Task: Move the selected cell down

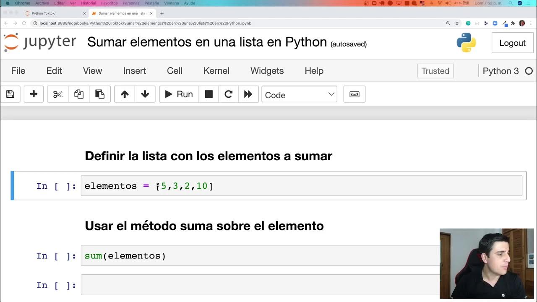Action: pyautogui.click(x=145, y=94)
